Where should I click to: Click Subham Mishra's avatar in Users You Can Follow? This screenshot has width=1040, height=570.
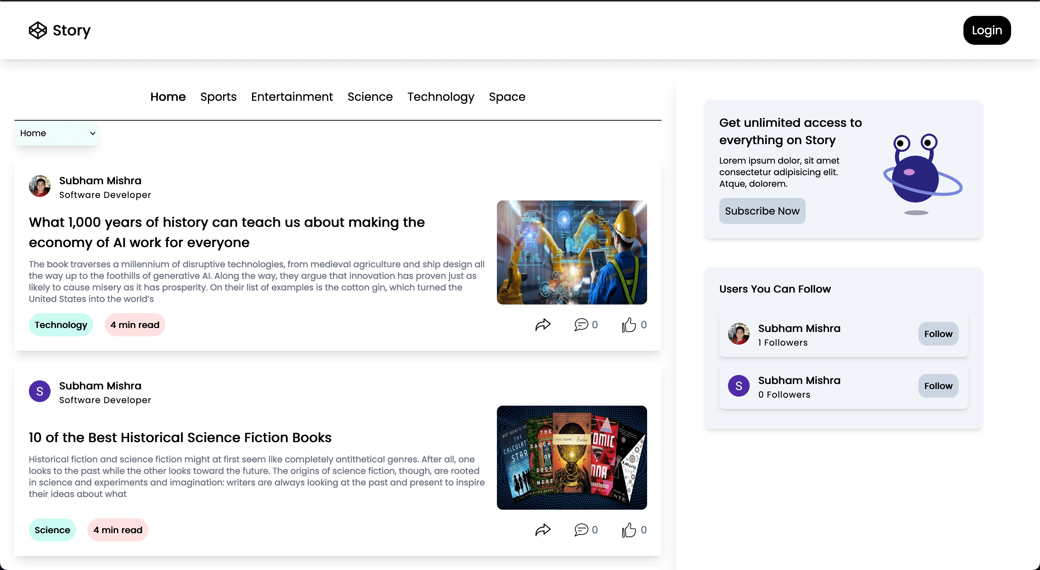coord(738,334)
